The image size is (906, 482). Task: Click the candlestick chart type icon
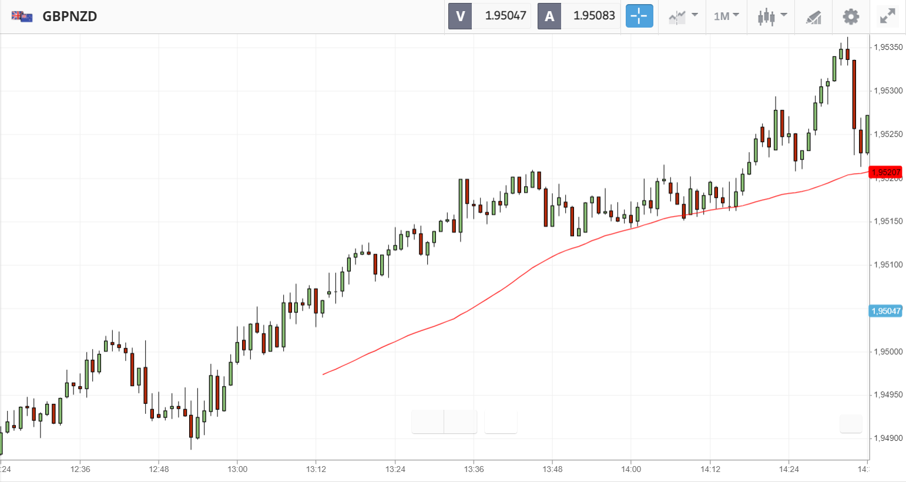click(766, 16)
